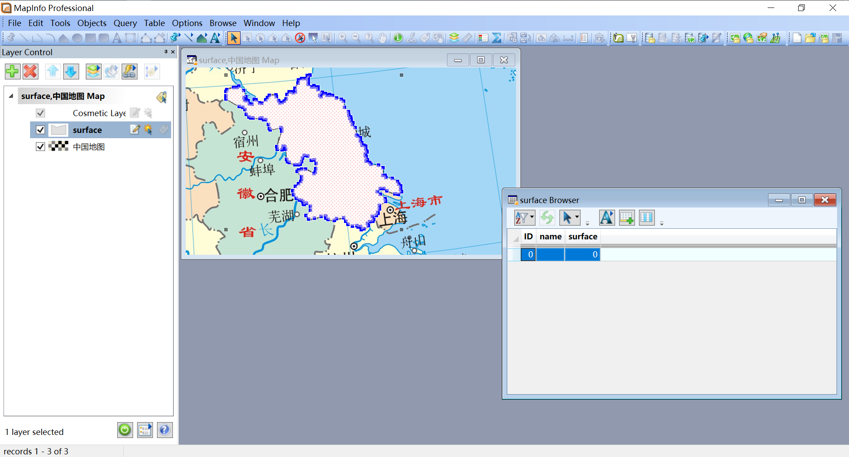The image size is (849, 457).
Task: Click Remove Layers red X icon
Action: click(x=31, y=71)
